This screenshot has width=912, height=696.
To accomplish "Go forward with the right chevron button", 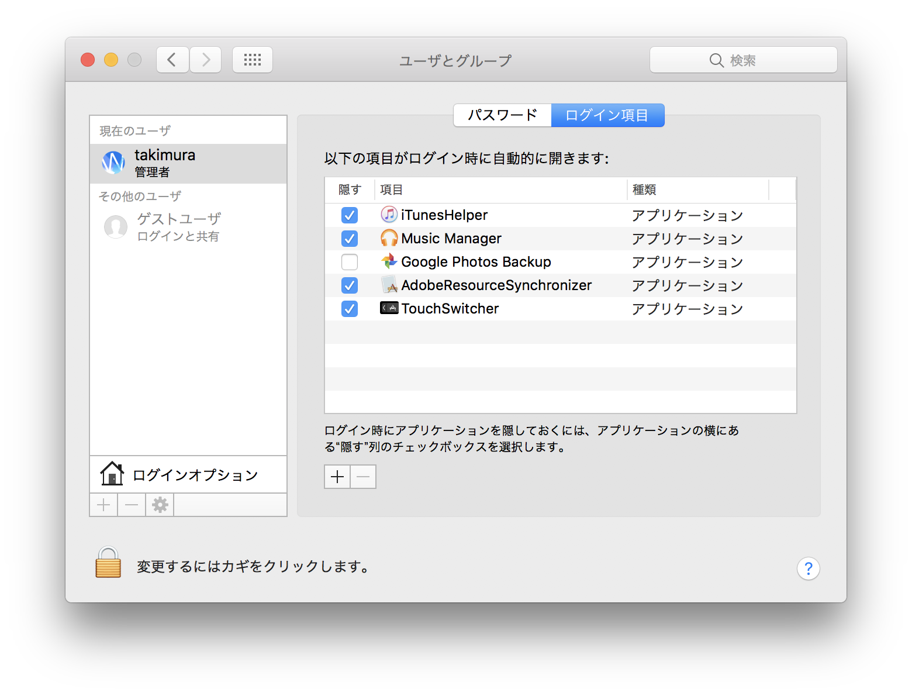I will [206, 60].
